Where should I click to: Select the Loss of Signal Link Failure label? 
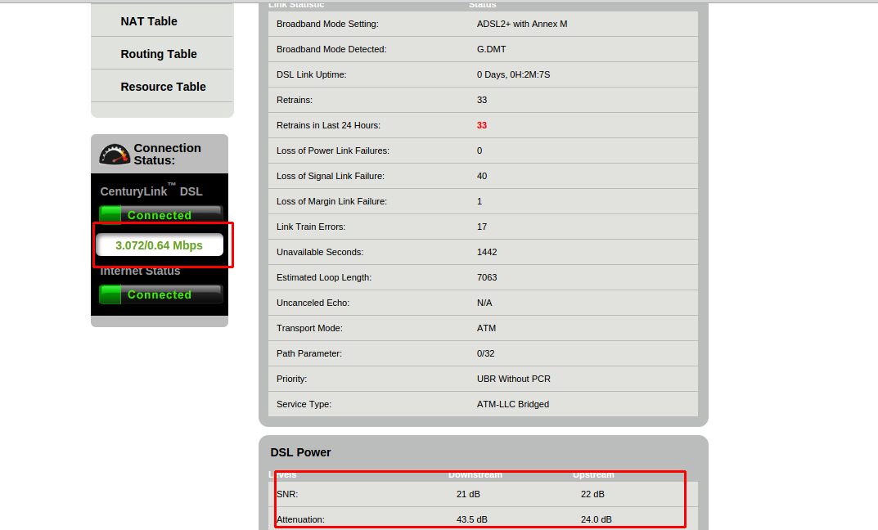pos(331,177)
